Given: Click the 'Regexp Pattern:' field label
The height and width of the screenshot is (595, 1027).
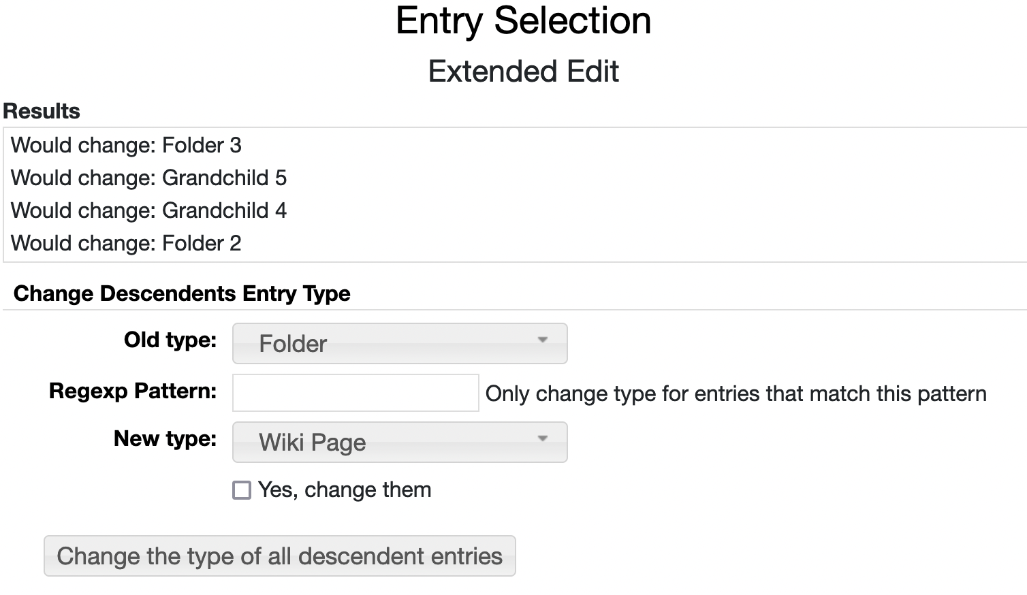Looking at the screenshot, I should pos(132,391).
